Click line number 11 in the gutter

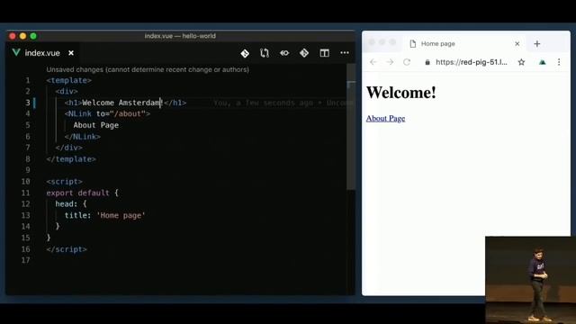(25, 193)
